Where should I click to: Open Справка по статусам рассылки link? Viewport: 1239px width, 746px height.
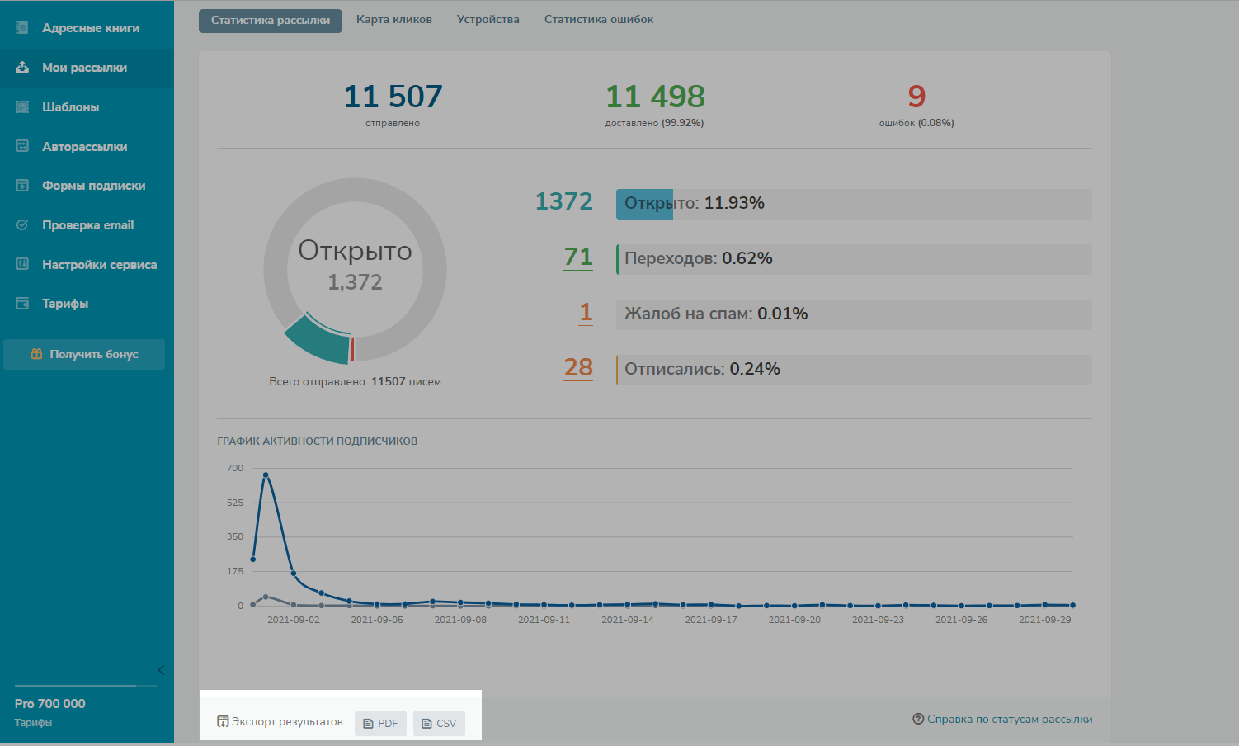point(1009,720)
